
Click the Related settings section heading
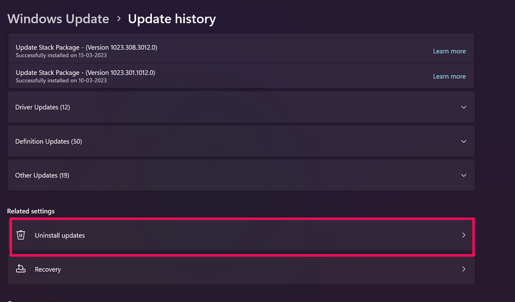[x=31, y=211]
